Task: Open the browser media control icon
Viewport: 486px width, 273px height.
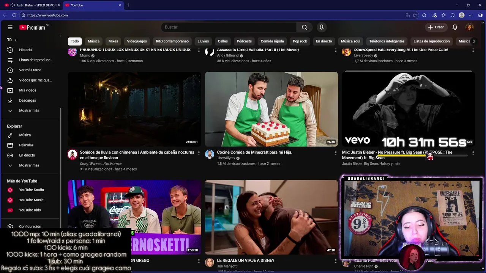Action: pyautogui.click(x=434, y=15)
